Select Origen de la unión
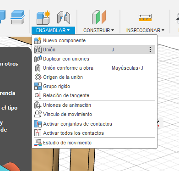This screenshot has width=179, height=171. 94,77
